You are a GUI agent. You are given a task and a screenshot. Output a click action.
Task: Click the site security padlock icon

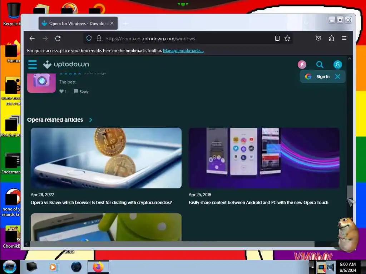pos(99,39)
